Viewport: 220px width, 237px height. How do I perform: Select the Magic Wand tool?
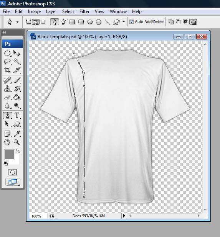(17, 62)
